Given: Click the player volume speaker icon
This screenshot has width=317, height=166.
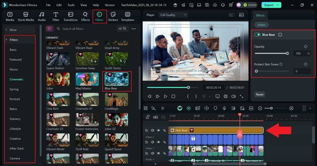Looking at the screenshot, I should pyautogui.click(x=233, y=96).
